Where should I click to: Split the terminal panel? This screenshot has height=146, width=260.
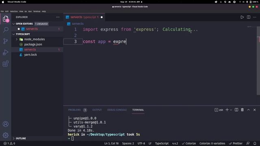pyautogui.click(x=236, y=110)
